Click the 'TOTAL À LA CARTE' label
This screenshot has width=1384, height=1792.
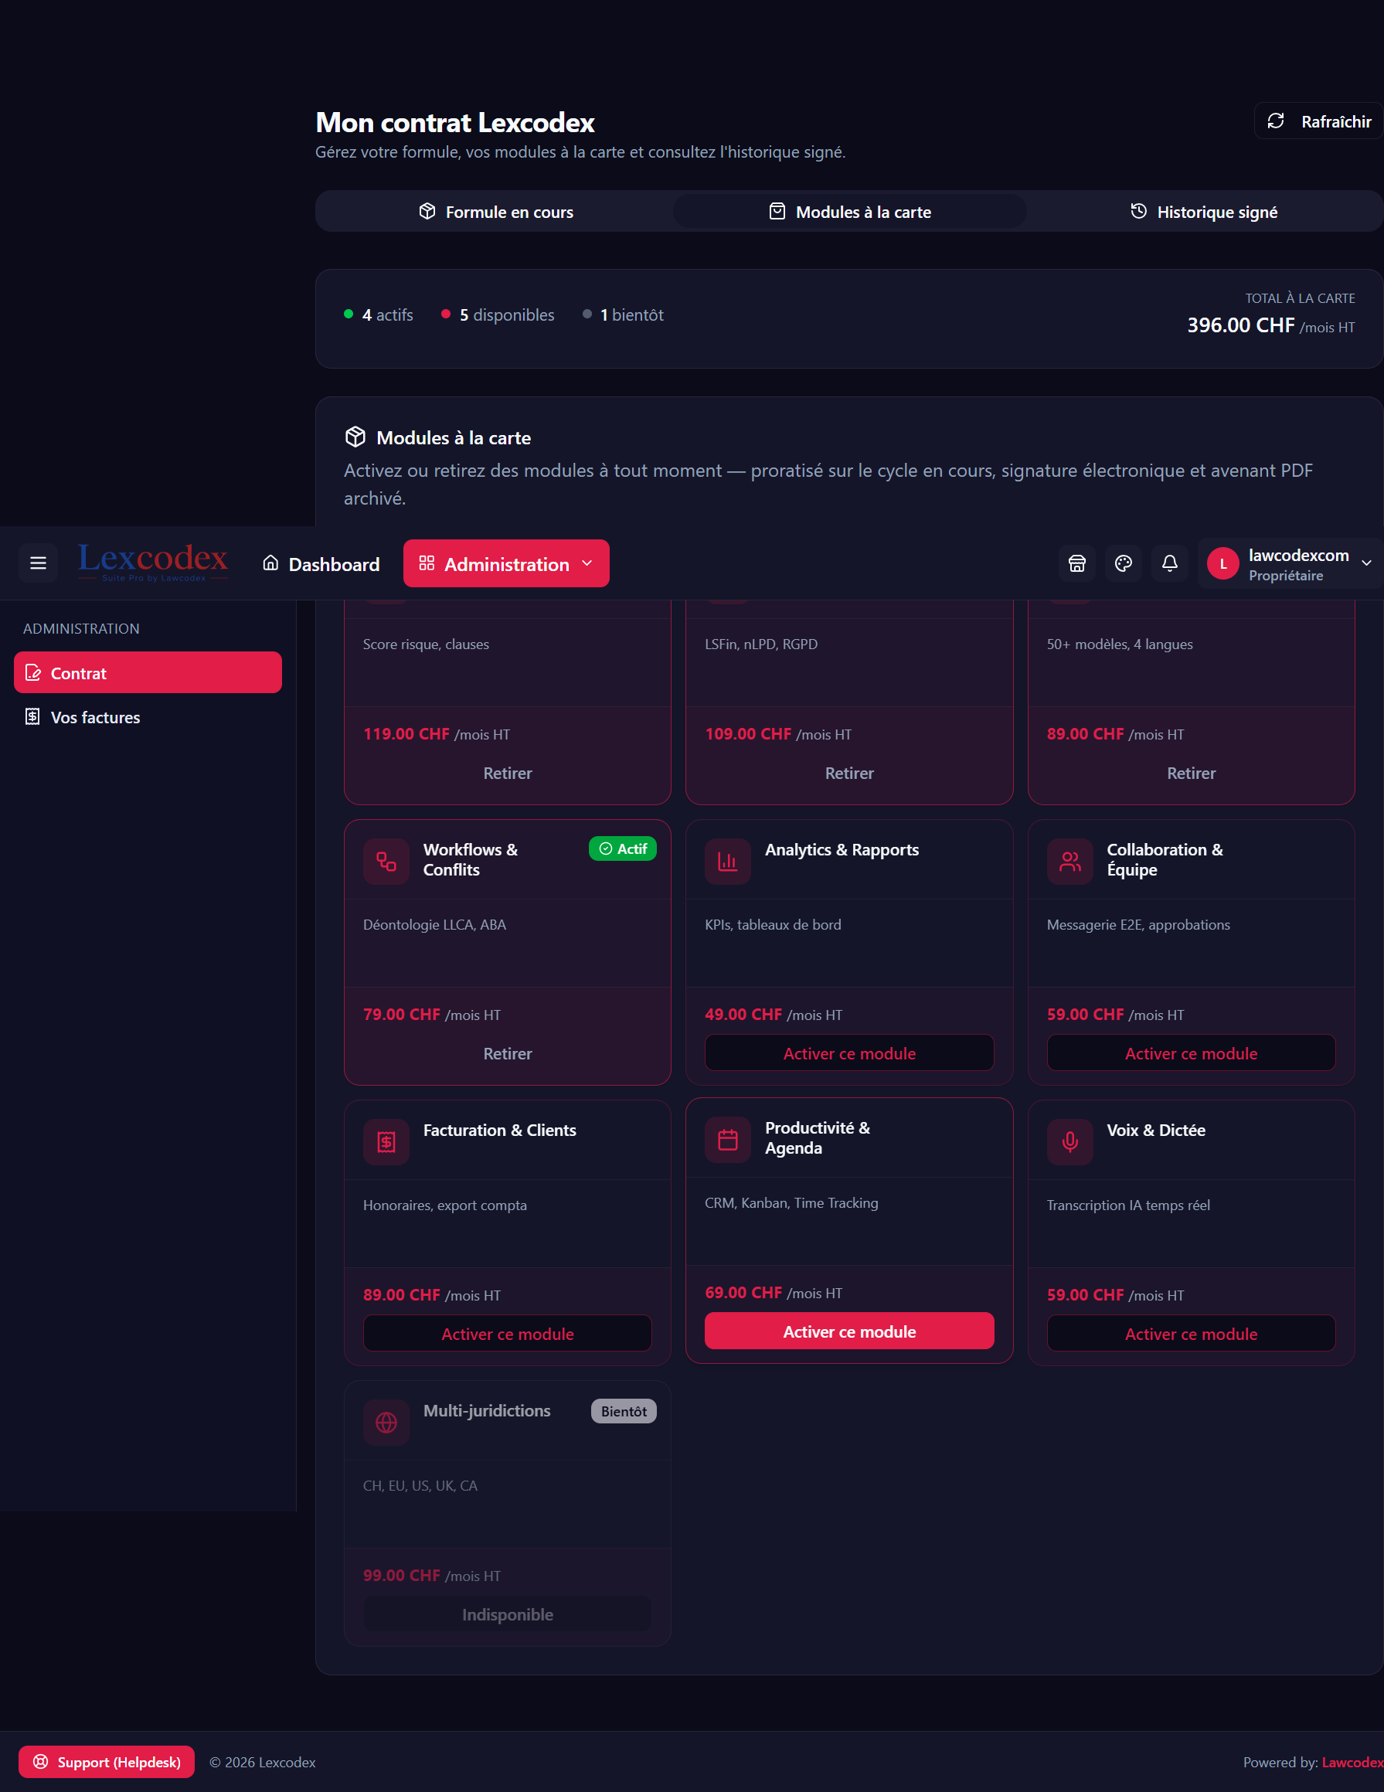1300,298
